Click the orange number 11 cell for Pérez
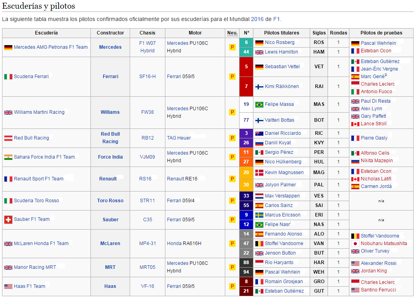Screen dimensions: 416x299 246,152
